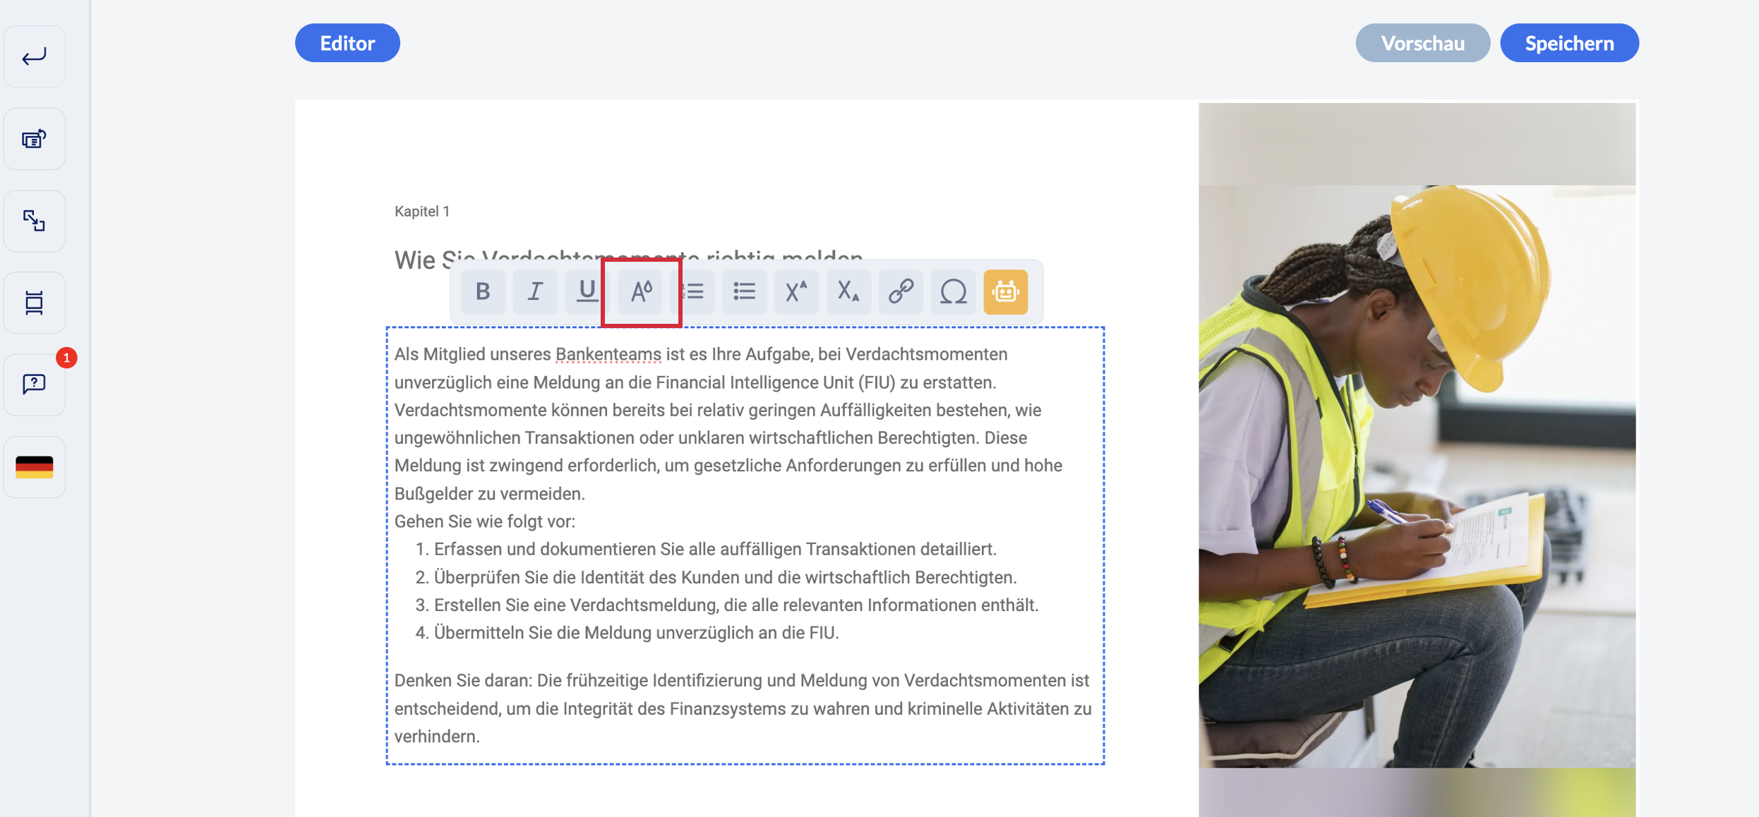Toggle bold formatting in toolbar

(x=483, y=291)
